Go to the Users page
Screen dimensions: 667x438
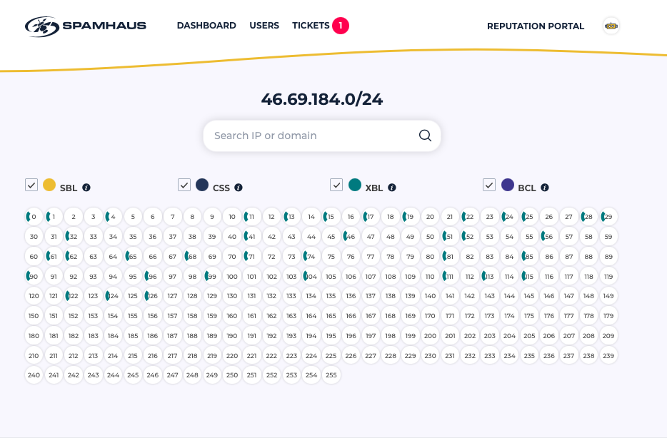pyautogui.click(x=264, y=26)
